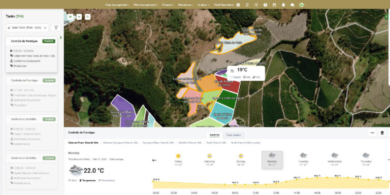Switch chart to Wind view
390x195 pixels.
coord(73,180)
